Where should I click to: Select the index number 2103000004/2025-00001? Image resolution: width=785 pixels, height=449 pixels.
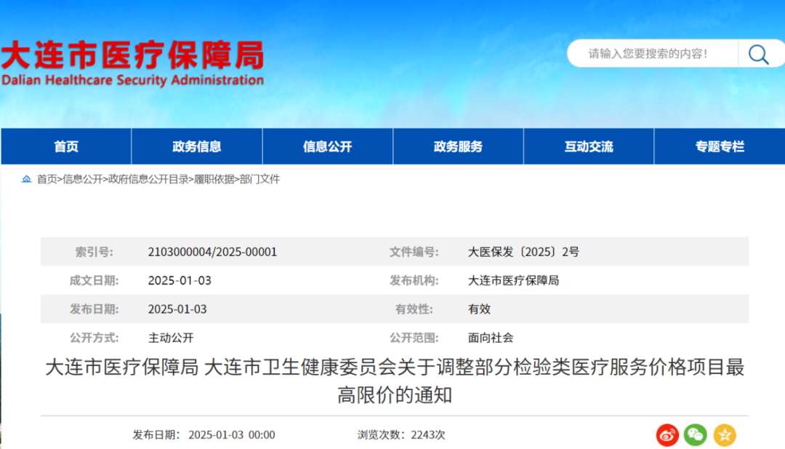click(212, 252)
